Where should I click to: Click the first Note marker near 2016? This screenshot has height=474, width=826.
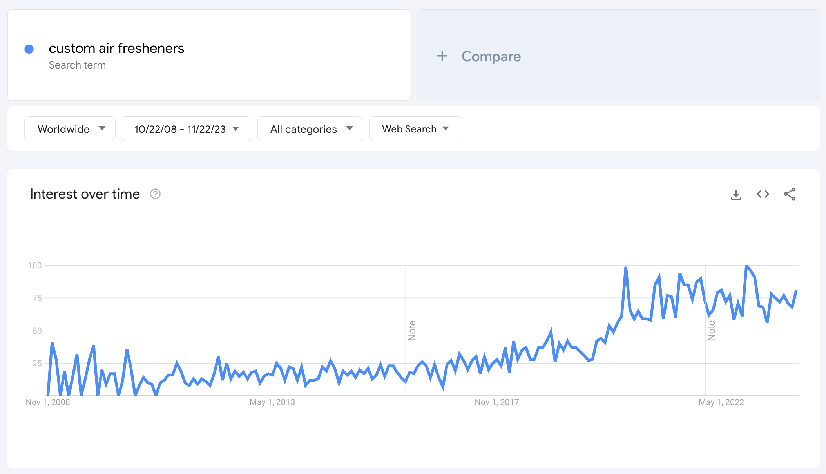pyautogui.click(x=412, y=330)
